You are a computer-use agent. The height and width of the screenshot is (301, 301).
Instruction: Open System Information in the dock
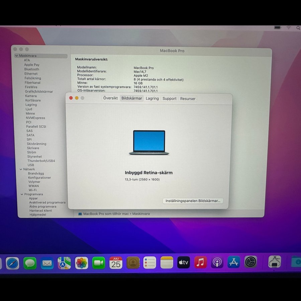click(x=275, y=262)
